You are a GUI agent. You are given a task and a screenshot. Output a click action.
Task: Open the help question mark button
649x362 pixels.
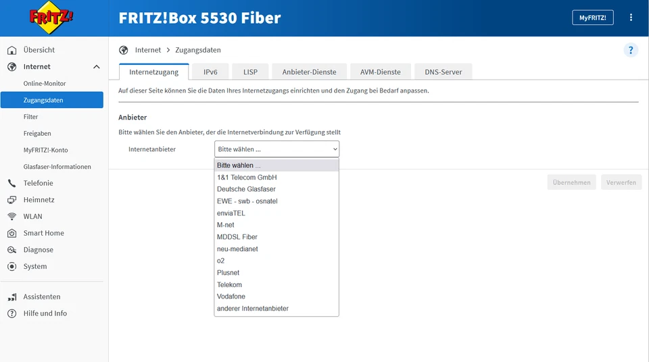(x=631, y=50)
